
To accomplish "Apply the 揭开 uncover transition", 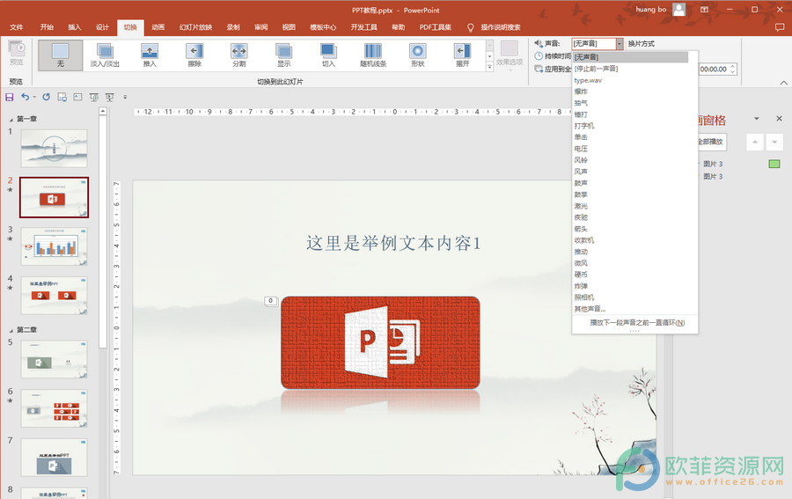I will tap(463, 55).
